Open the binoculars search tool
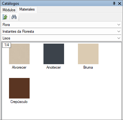The image size is (123, 120). click(x=14, y=17)
